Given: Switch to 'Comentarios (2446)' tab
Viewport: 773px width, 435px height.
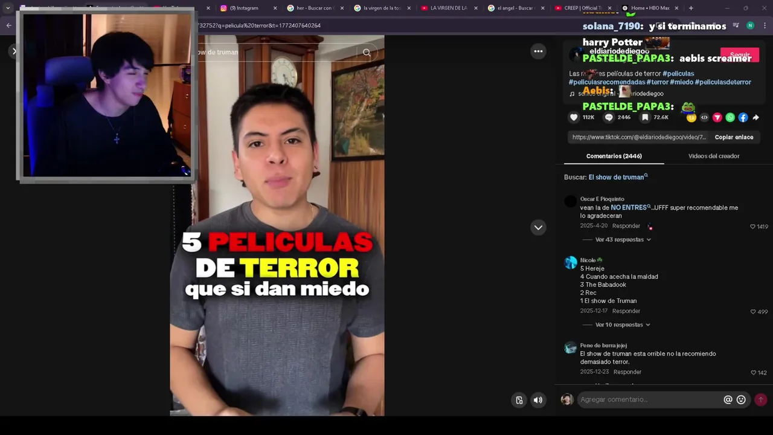Looking at the screenshot, I should pos(614,156).
